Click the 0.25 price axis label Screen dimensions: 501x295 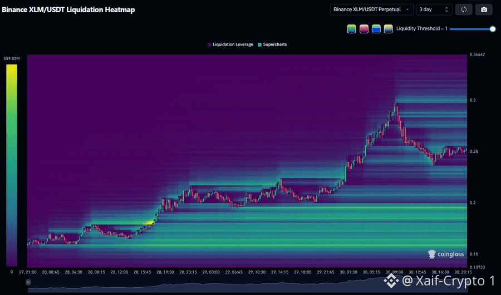[474, 152]
